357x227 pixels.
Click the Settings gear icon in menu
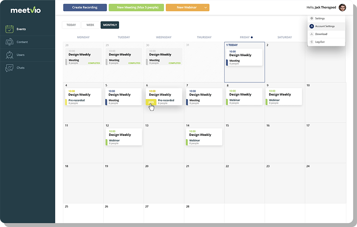(311, 18)
